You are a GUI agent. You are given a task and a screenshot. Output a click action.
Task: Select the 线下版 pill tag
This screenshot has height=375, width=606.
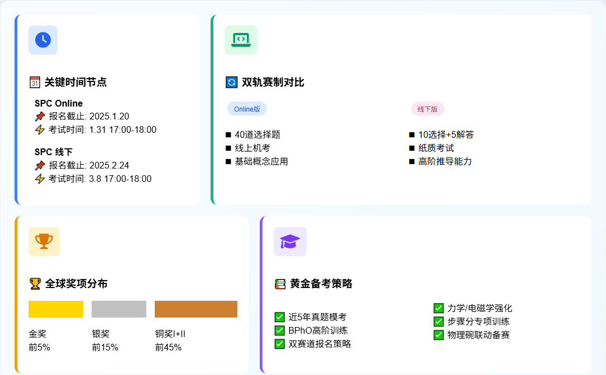[x=427, y=109]
